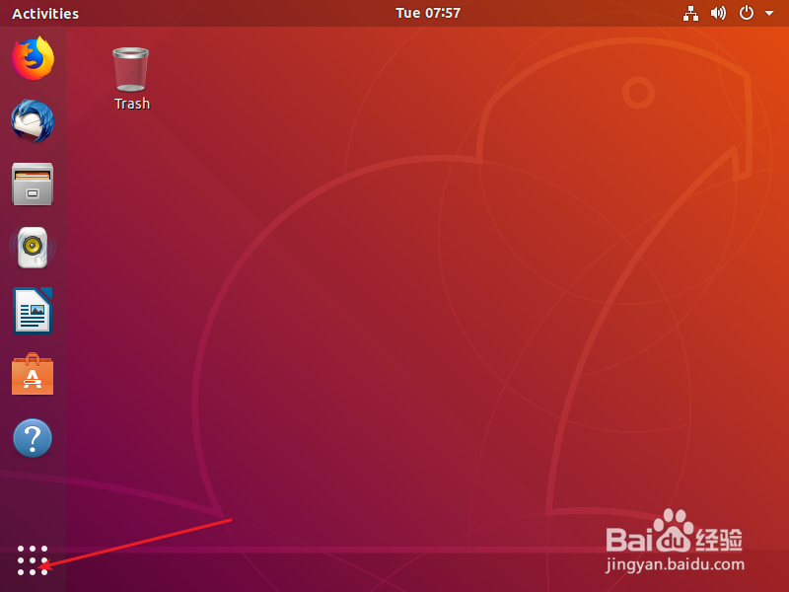The width and height of the screenshot is (789, 592).
Task: Expand the system menu chevron
Action: [771, 13]
